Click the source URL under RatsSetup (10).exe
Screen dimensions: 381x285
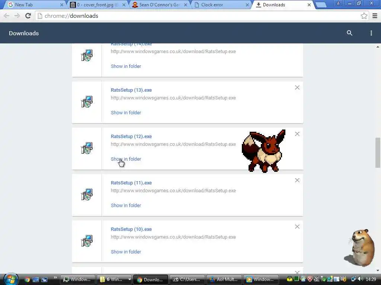pyautogui.click(x=173, y=237)
